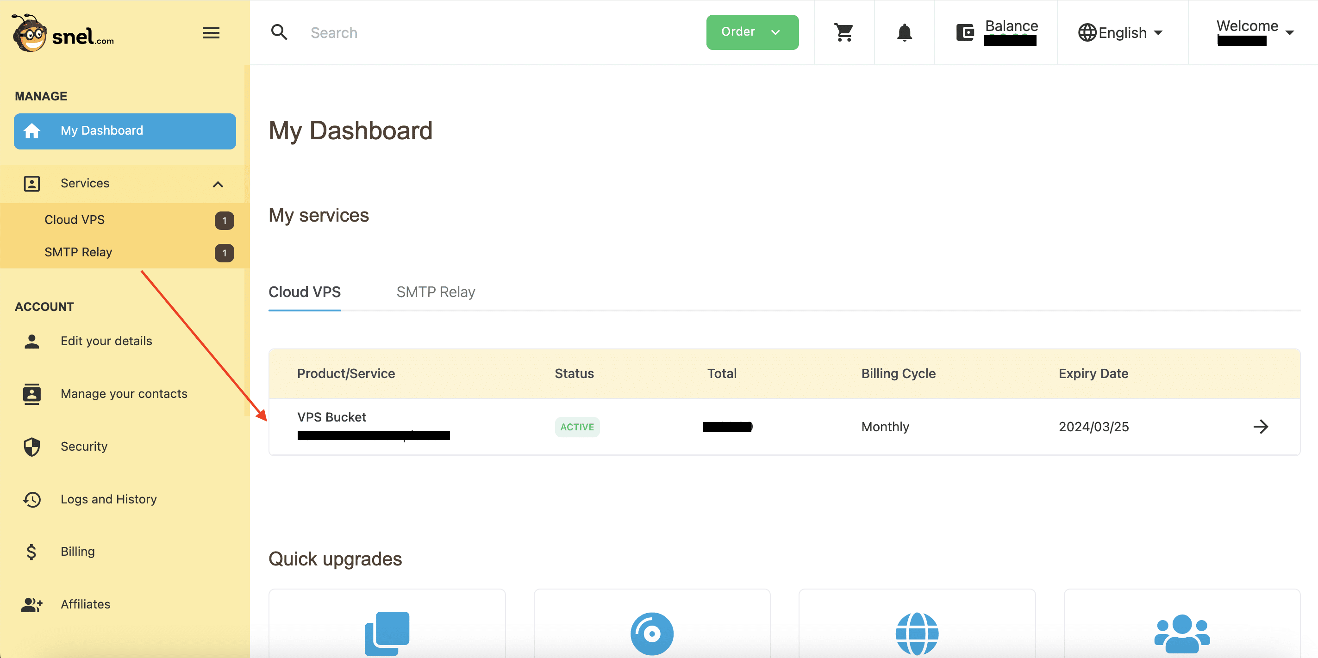Click the Security shield icon
The image size is (1318, 658).
[x=32, y=447]
